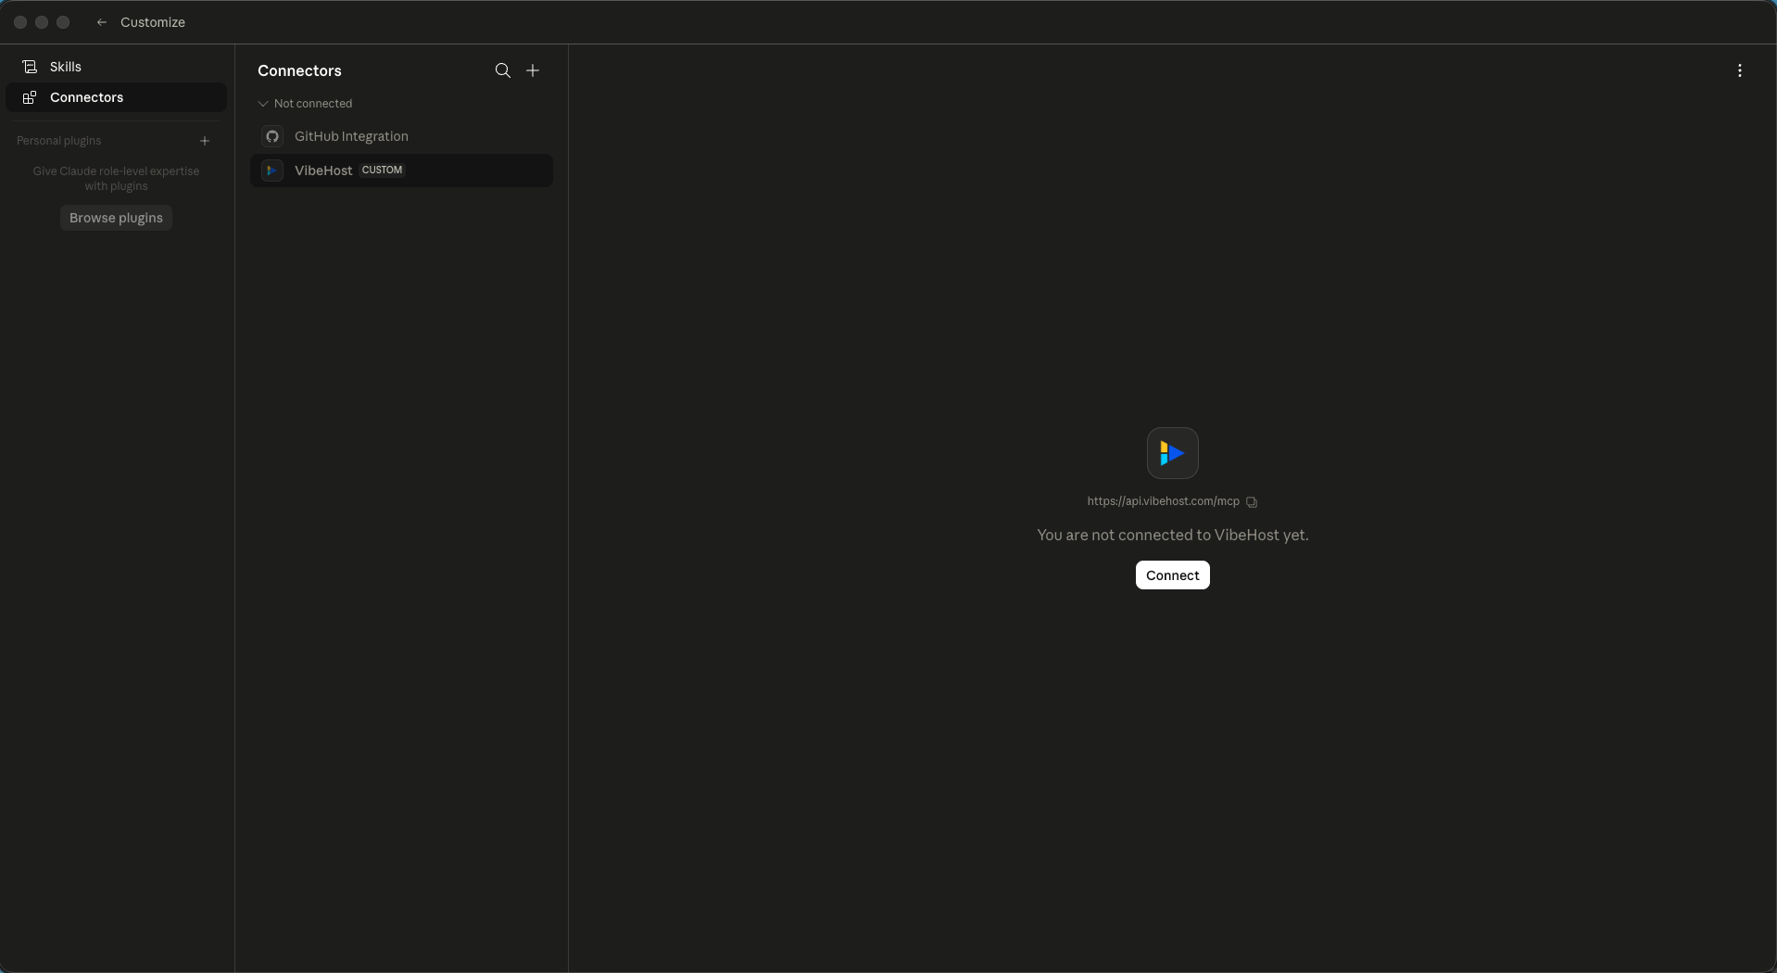Add a new connector with plus icon
This screenshot has height=973, width=1777.
point(533,70)
